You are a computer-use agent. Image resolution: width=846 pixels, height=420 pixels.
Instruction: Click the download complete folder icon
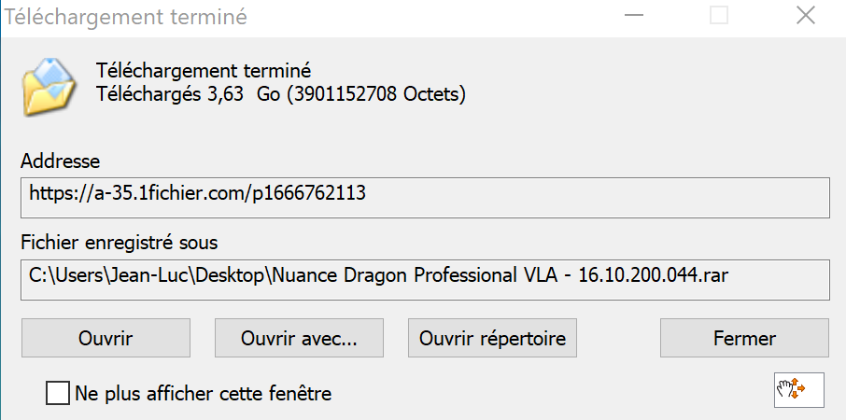(48, 86)
